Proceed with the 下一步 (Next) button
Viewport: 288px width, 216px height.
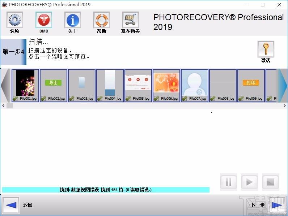(x=276, y=205)
